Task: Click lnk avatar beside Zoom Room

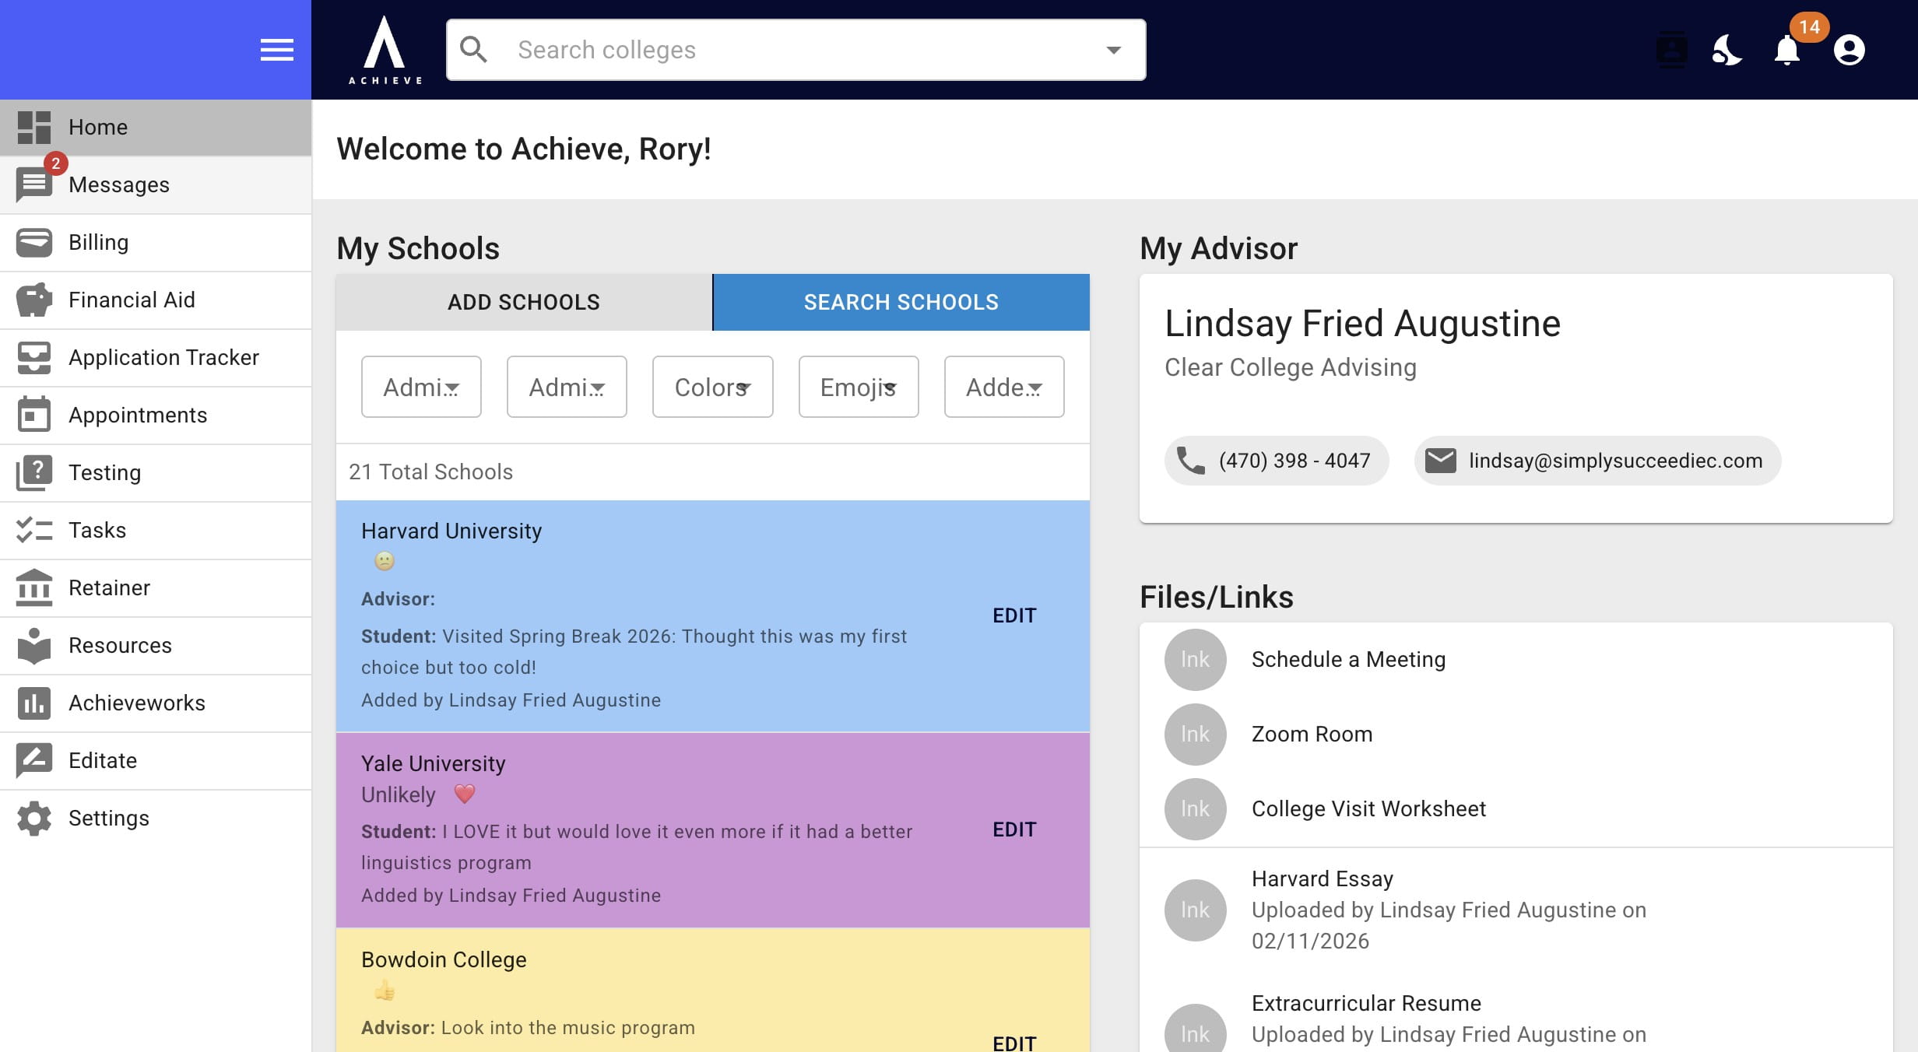Action: 1195,735
